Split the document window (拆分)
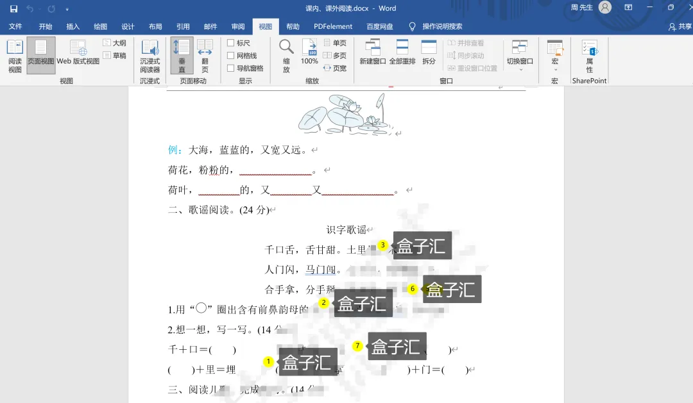The height and width of the screenshot is (403, 693). [429, 54]
